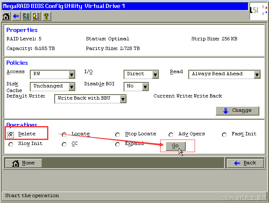The image size is (269, 203).
Task: Open the Read policy dropdown Always Read Ahead
Action: click(x=224, y=74)
